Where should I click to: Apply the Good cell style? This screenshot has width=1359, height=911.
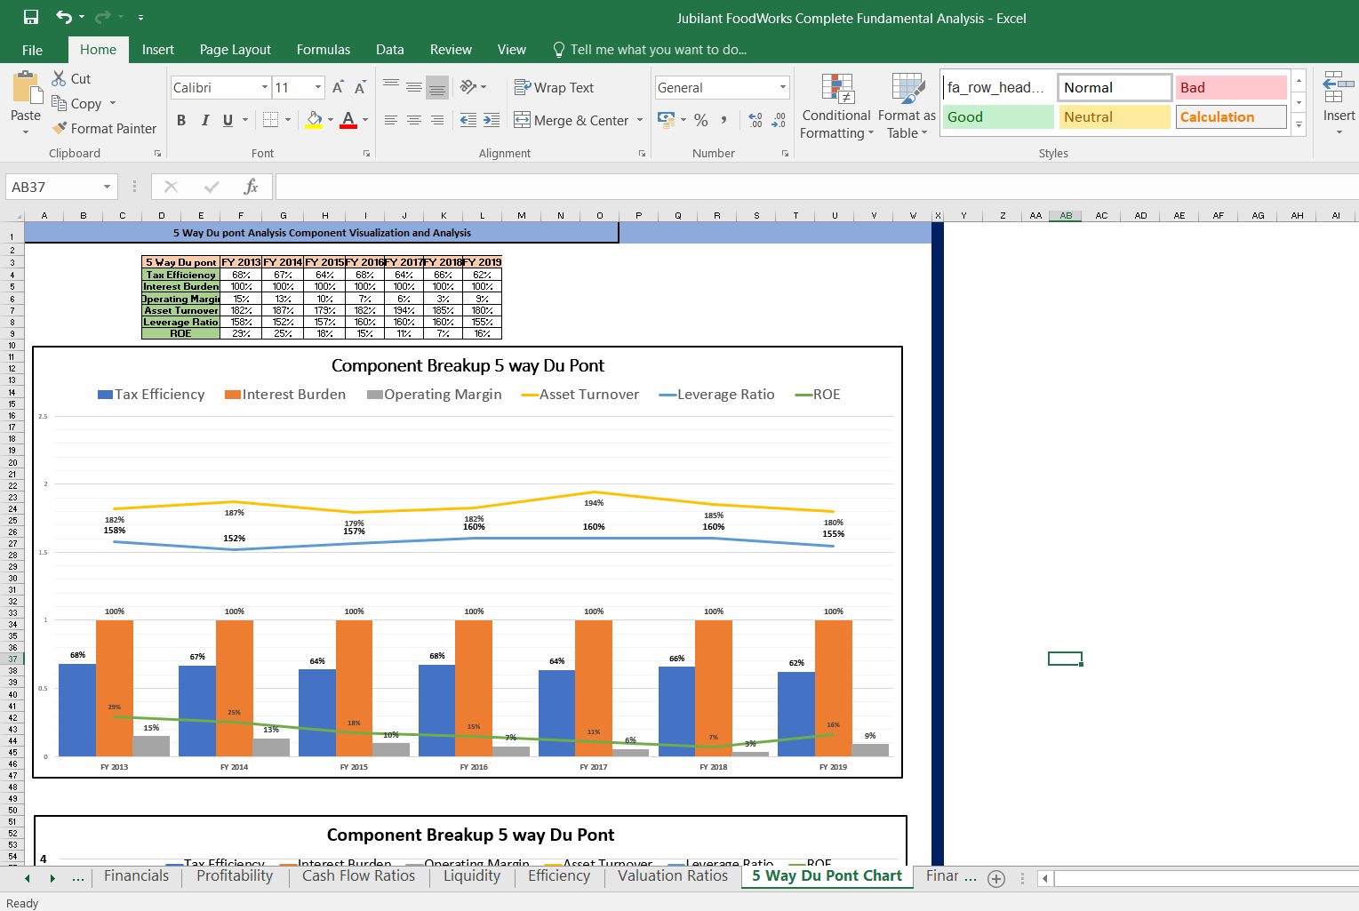click(x=998, y=117)
